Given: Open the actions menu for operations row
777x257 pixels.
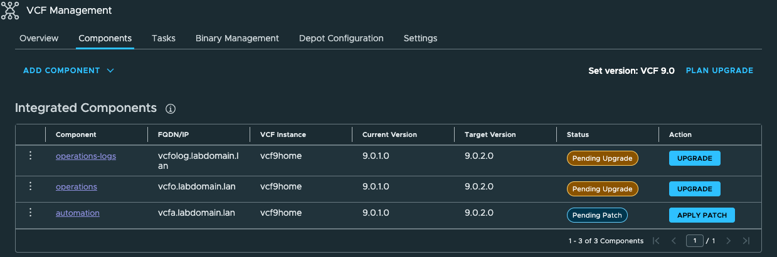Looking at the screenshot, I should [30, 186].
